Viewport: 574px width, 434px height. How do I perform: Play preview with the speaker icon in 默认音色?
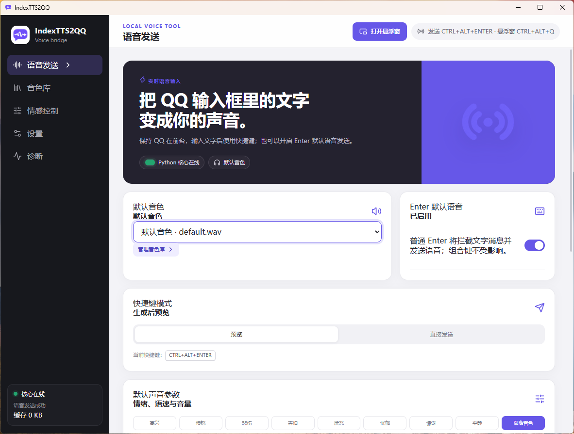coord(376,211)
